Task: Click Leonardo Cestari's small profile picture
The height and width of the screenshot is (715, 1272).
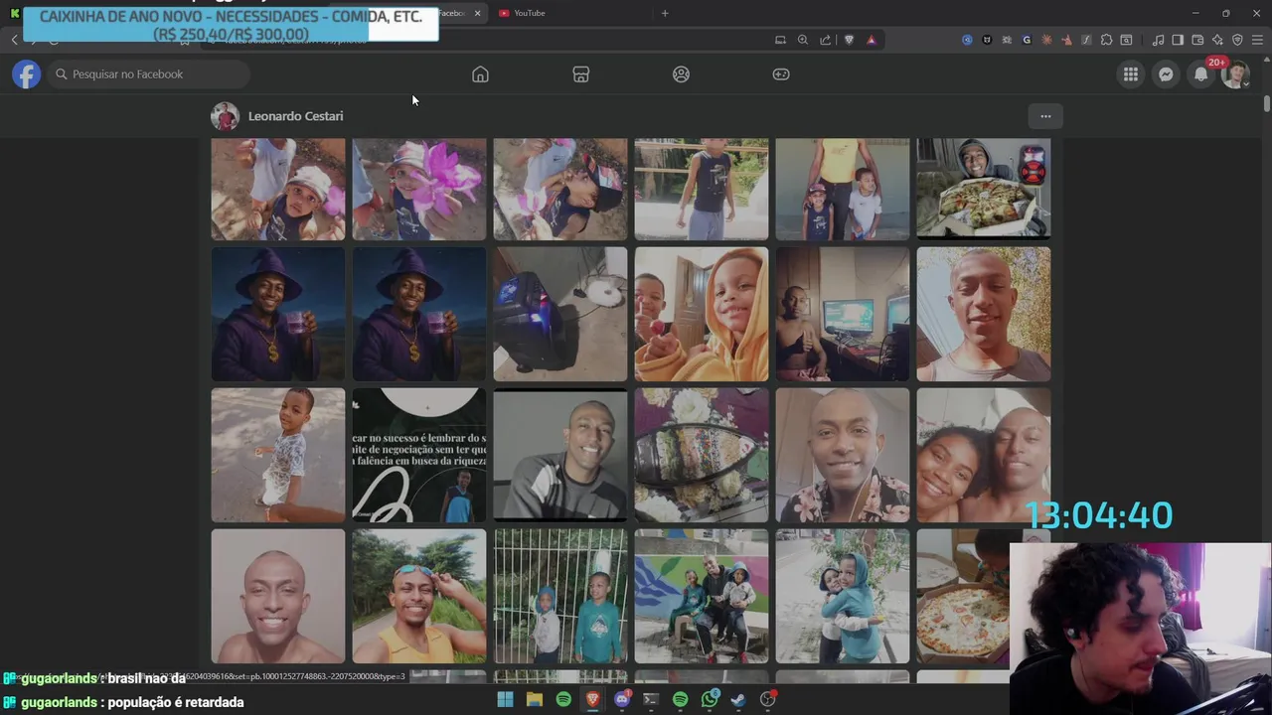Action: 225,116
